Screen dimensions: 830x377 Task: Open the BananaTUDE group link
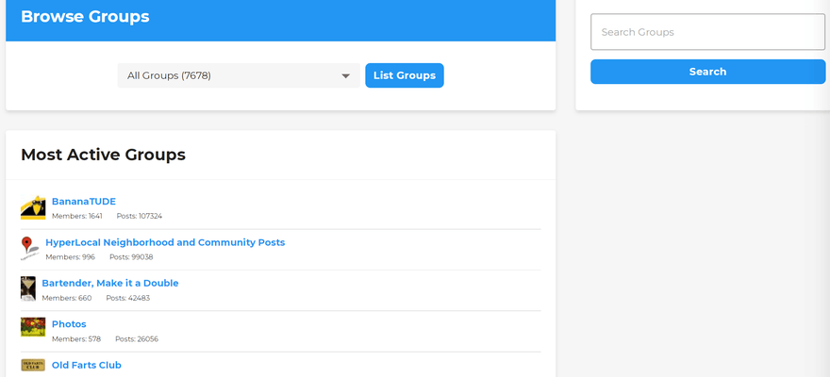84,202
